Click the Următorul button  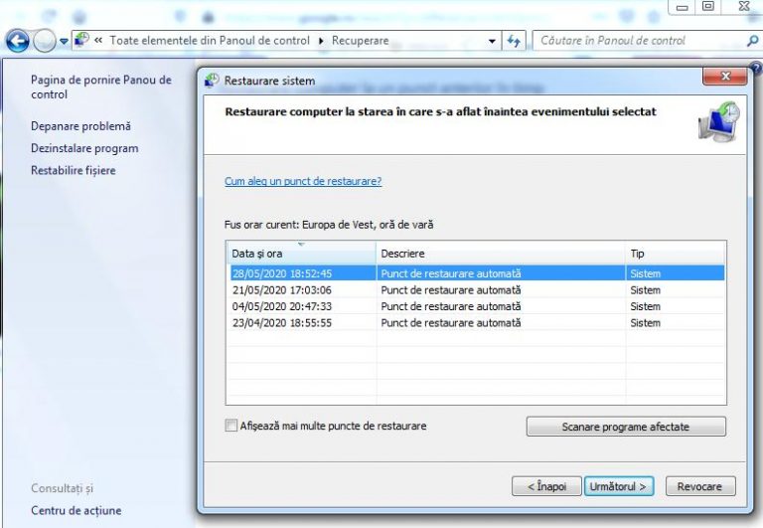tap(618, 486)
